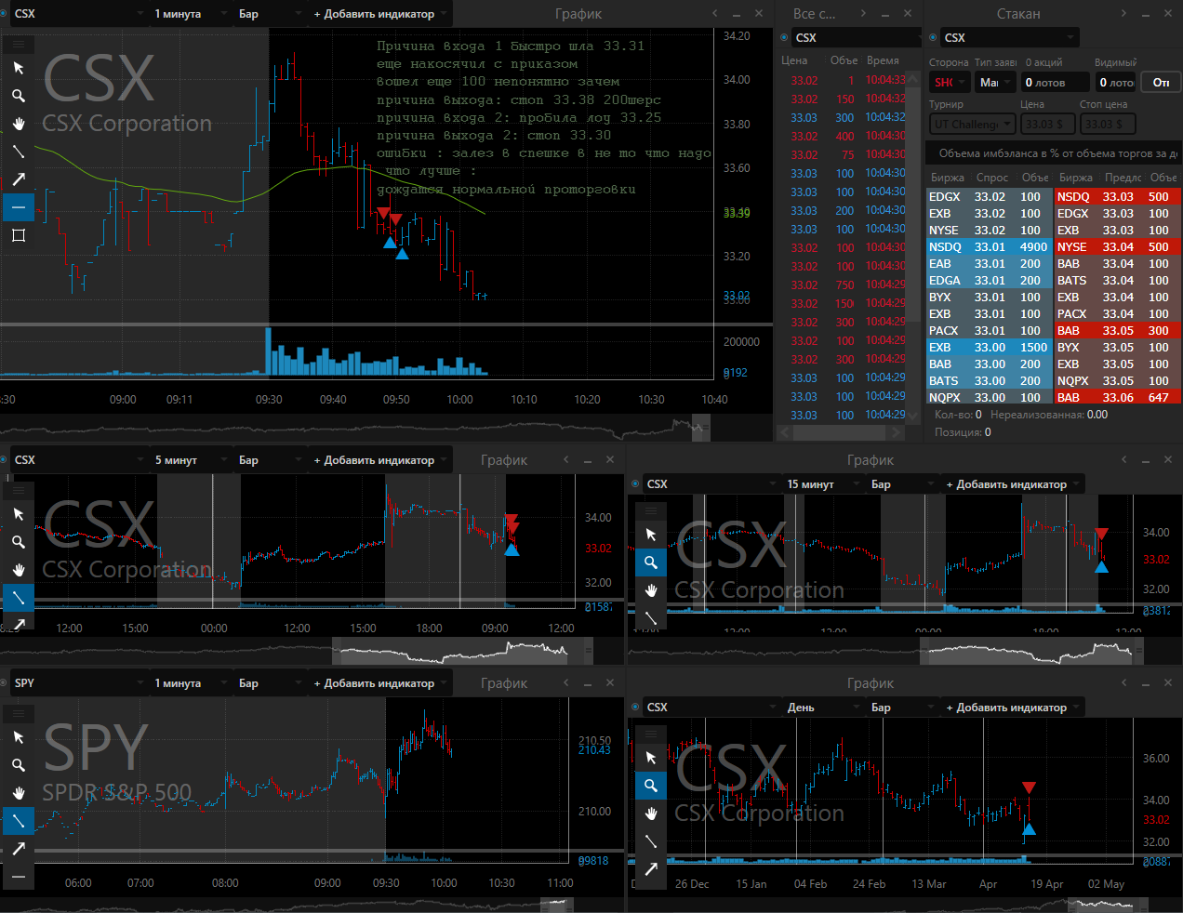Select rectangle tool in 1-minute CSX chart

pos(19,235)
